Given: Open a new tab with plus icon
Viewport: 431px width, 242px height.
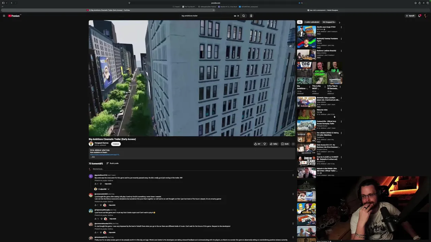Looking at the screenshot, I should click(x=424, y=3).
